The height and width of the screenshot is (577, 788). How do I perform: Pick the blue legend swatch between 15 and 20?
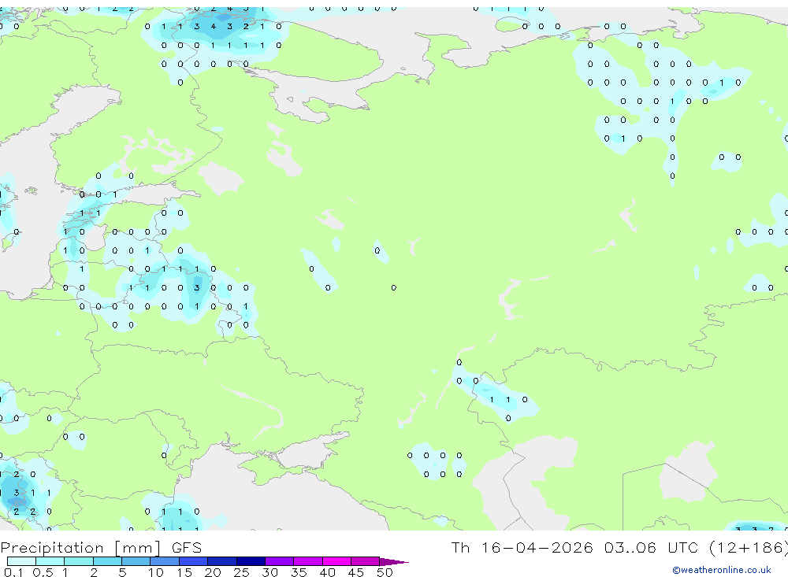pyautogui.click(x=194, y=561)
